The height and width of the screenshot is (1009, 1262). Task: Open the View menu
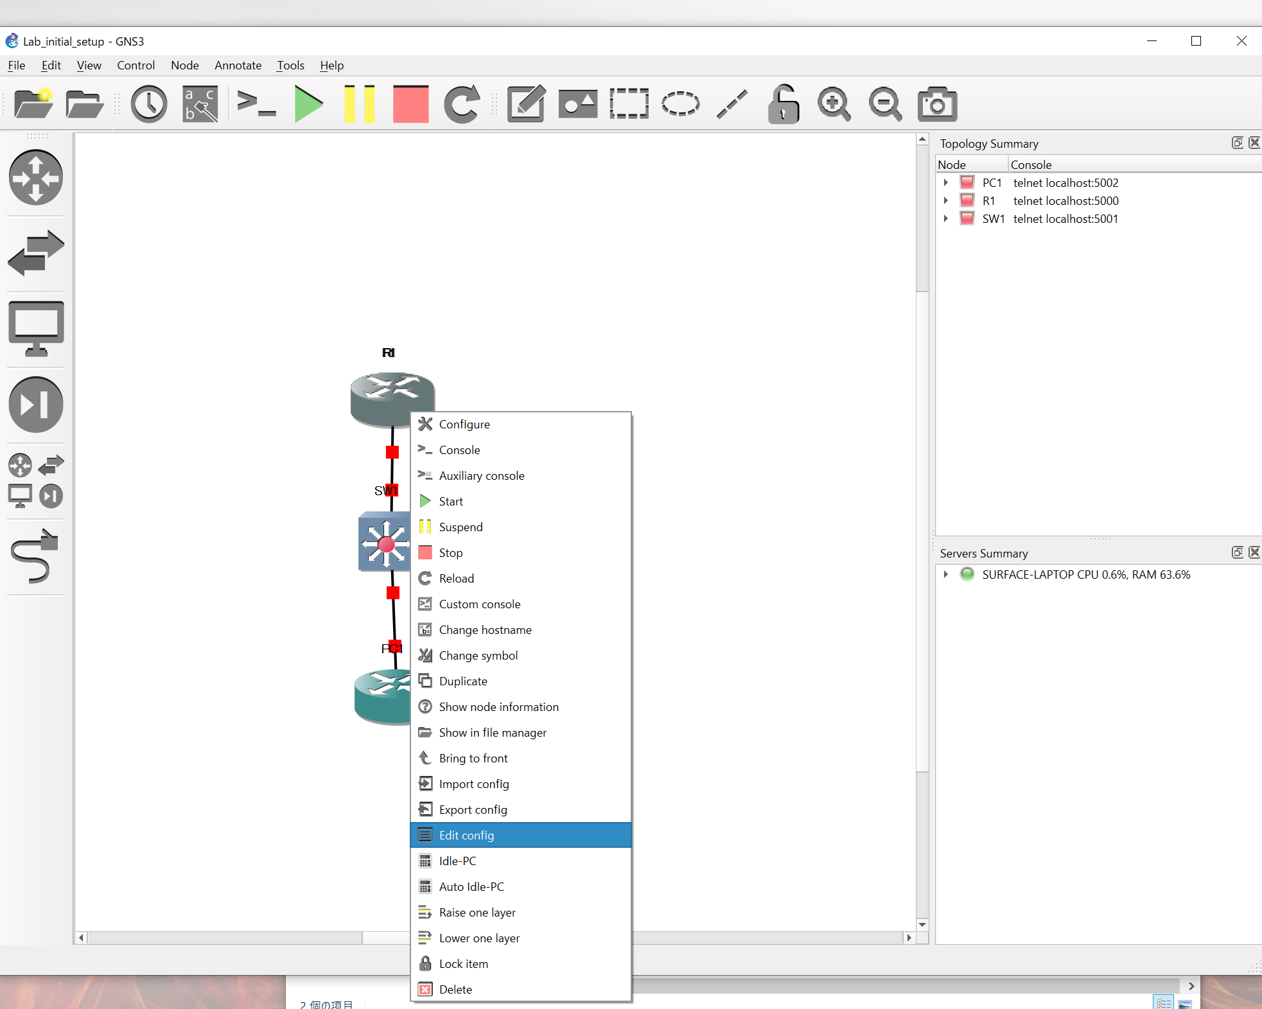(89, 65)
